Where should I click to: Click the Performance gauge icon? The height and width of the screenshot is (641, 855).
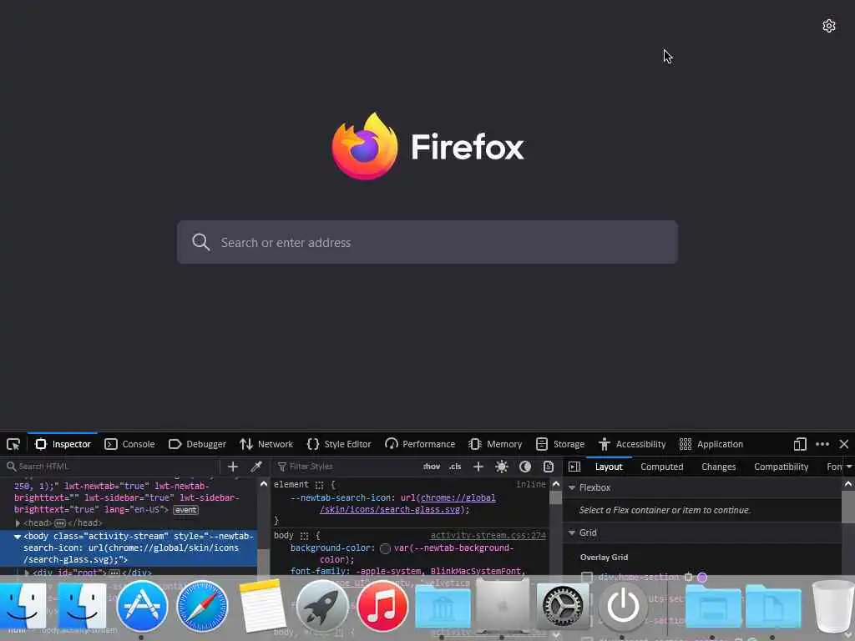[391, 444]
